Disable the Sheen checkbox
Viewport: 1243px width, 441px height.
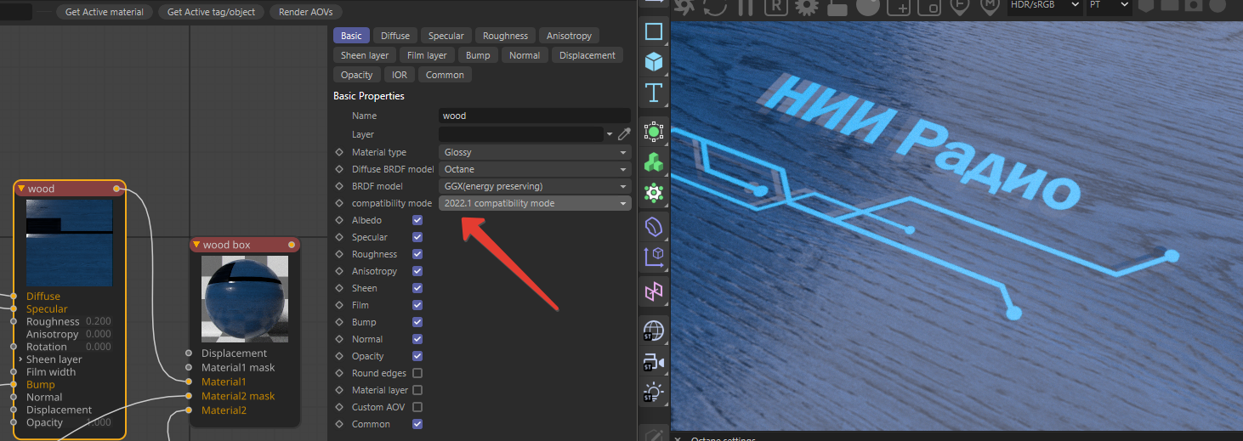point(417,288)
